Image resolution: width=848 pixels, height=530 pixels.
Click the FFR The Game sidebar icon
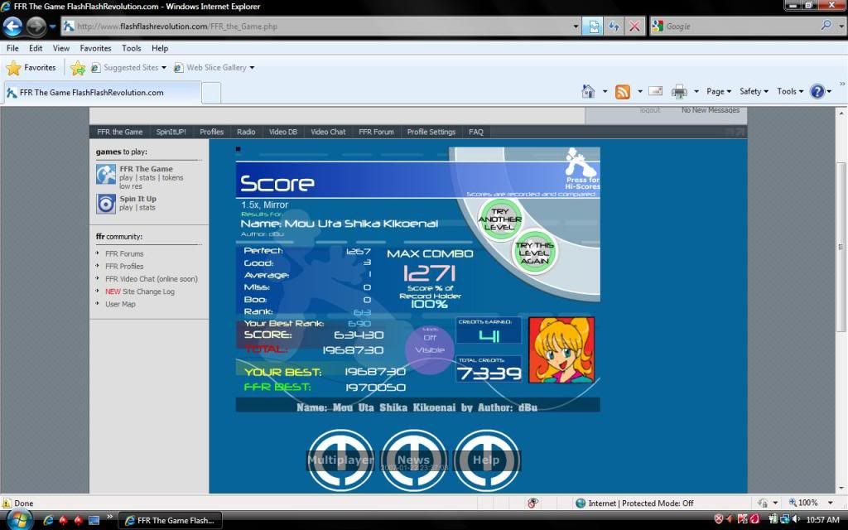pos(106,175)
